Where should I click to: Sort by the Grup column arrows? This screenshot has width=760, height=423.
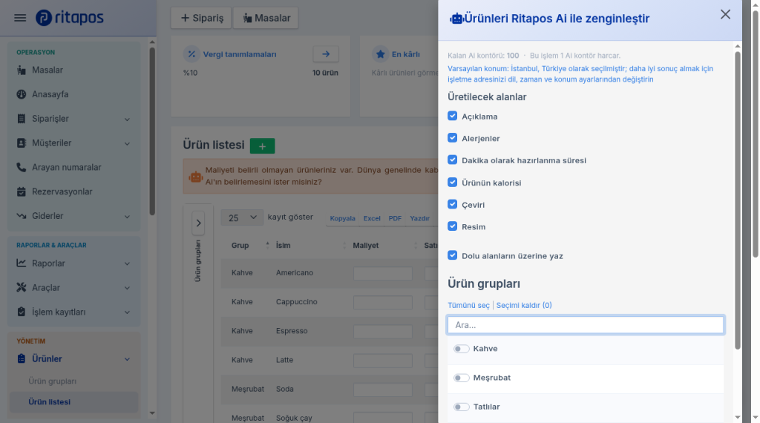[267, 245]
